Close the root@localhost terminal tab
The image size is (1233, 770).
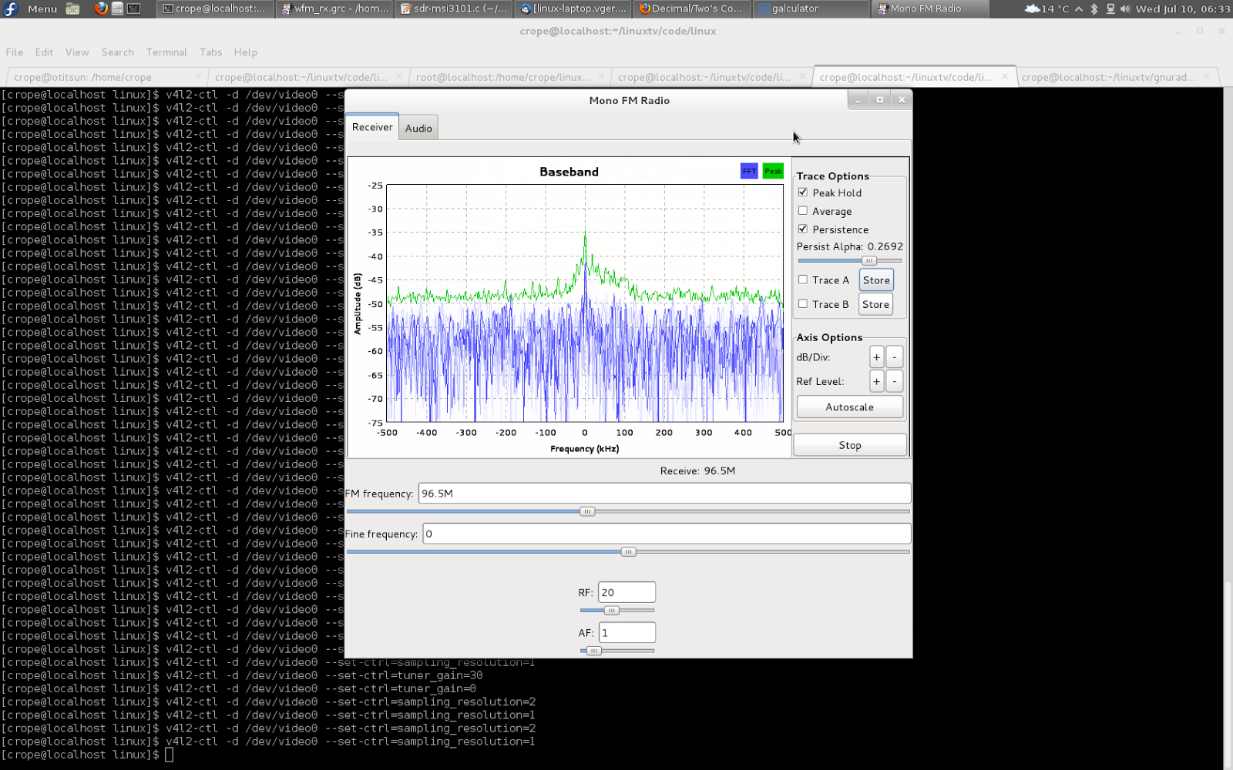coord(601,76)
